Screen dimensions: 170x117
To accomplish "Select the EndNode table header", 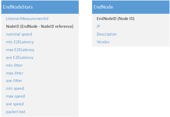I will pos(131,7).
